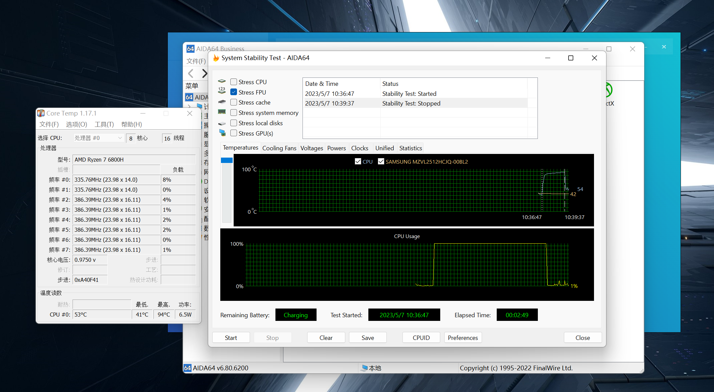This screenshot has height=392, width=714.
Task: Enable the Stress CPU checkbox
Action: (x=234, y=82)
